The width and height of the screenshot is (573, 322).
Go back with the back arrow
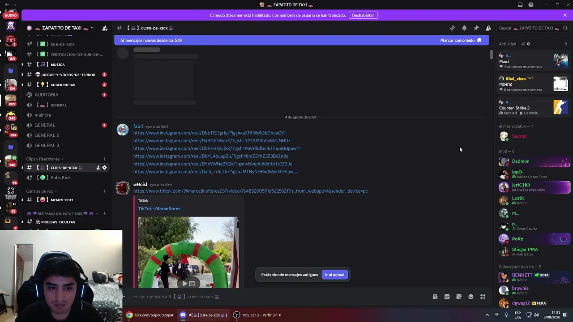(x=7, y=5)
